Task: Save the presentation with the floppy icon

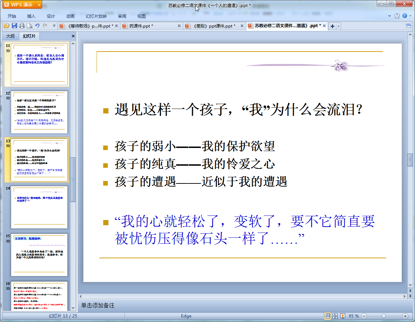Action: click(x=14, y=26)
